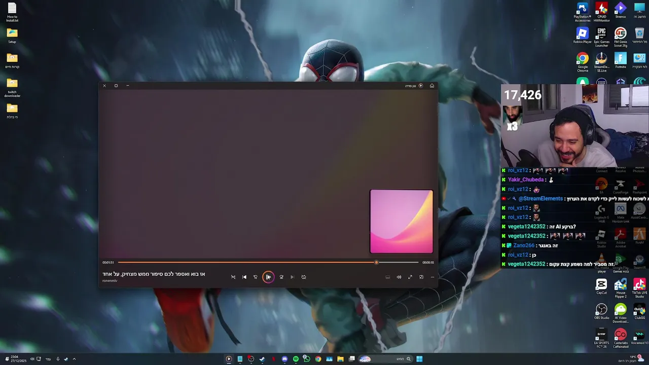Open Spotify from the taskbar
Image resolution: width=649 pixels, height=365 pixels.
coord(296,359)
